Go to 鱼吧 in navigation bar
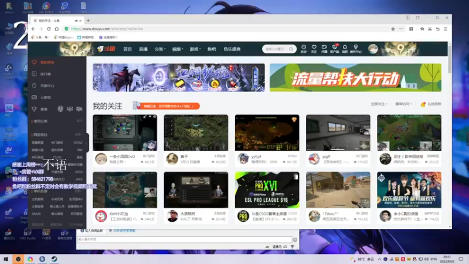 [212, 49]
